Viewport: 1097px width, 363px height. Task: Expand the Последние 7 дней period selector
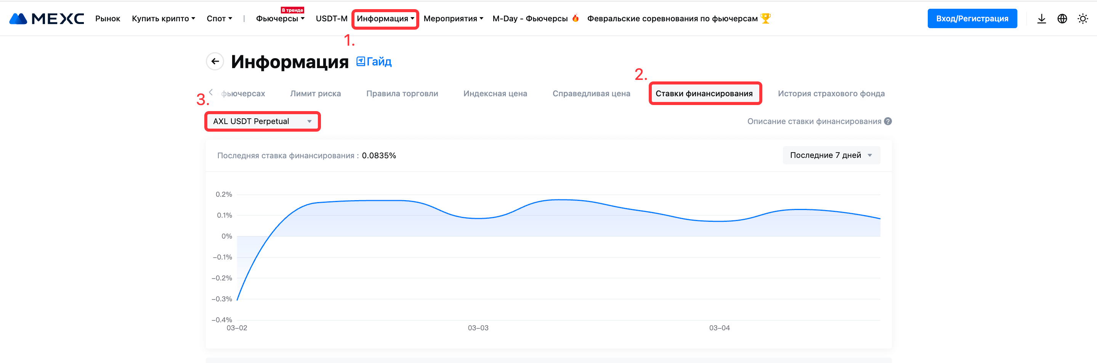(831, 156)
